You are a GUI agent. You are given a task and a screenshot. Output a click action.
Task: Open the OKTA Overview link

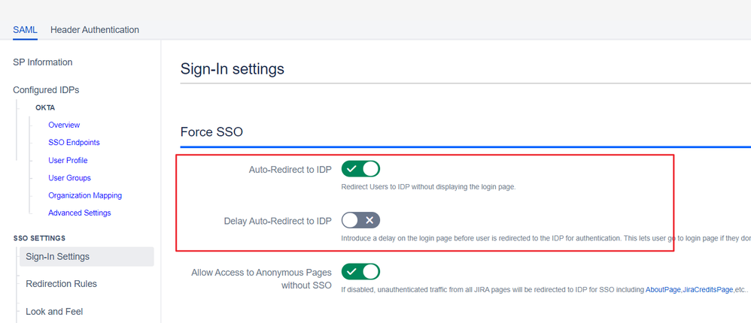(64, 125)
